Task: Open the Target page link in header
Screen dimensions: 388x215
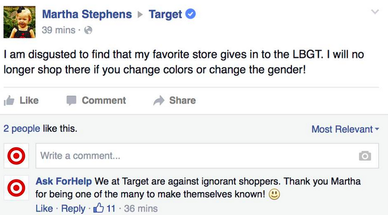Action: coord(165,14)
